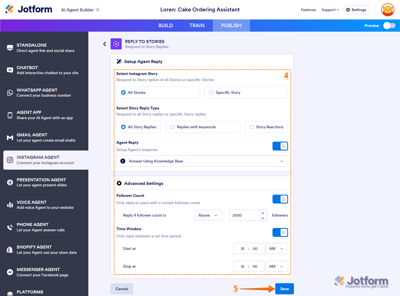
Task: Select the Platforms layers icon
Action: [x=10, y=294]
